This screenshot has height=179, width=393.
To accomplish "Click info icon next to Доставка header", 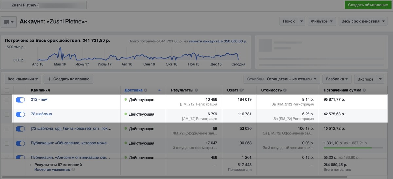I will point(145,90).
